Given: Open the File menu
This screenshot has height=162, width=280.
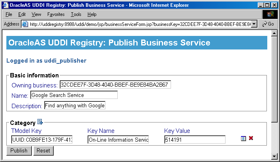Looking at the screenshot, I should pos(9,14).
